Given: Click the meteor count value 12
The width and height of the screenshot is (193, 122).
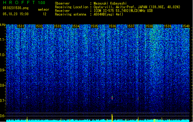Looking at the screenshot, I should tap(44, 14).
